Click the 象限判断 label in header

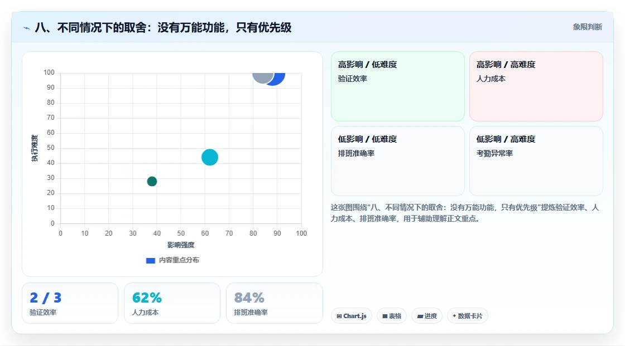pyautogui.click(x=587, y=27)
